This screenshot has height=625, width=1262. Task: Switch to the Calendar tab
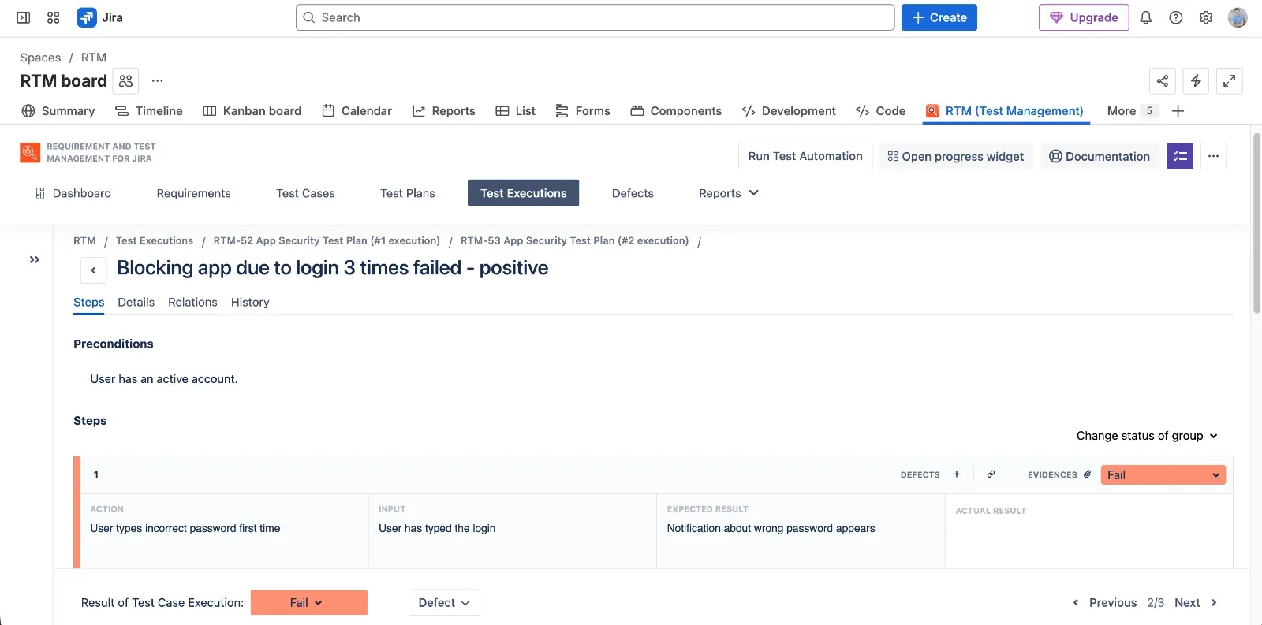(357, 111)
